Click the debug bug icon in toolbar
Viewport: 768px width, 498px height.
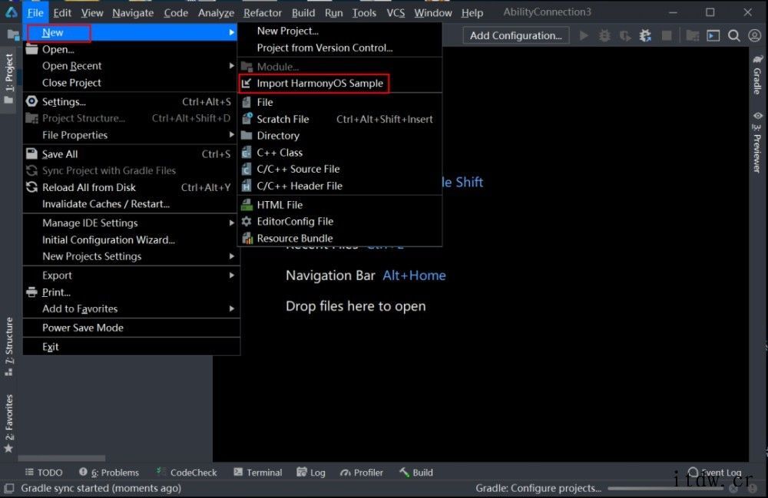click(x=604, y=36)
